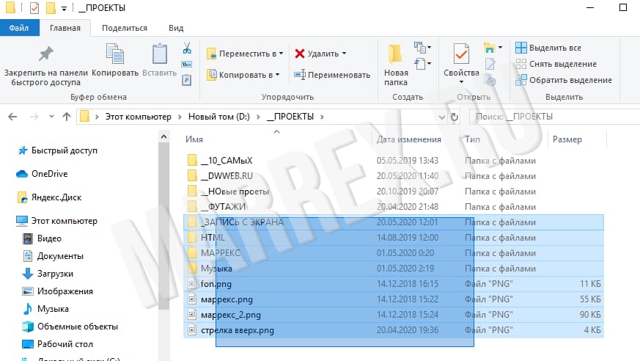
Task: Click navigation pane scroll up arrow
Action: point(163,136)
